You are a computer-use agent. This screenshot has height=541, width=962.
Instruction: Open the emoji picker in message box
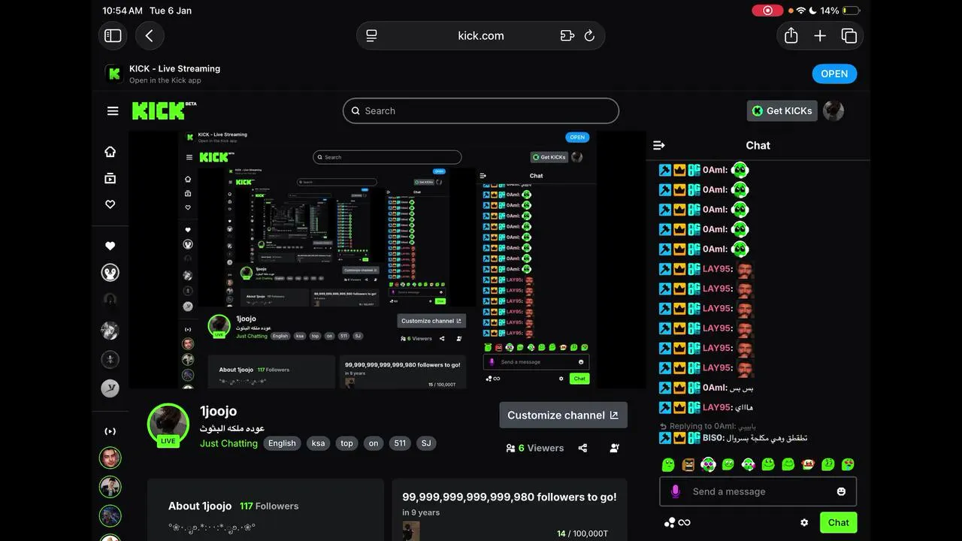click(841, 491)
